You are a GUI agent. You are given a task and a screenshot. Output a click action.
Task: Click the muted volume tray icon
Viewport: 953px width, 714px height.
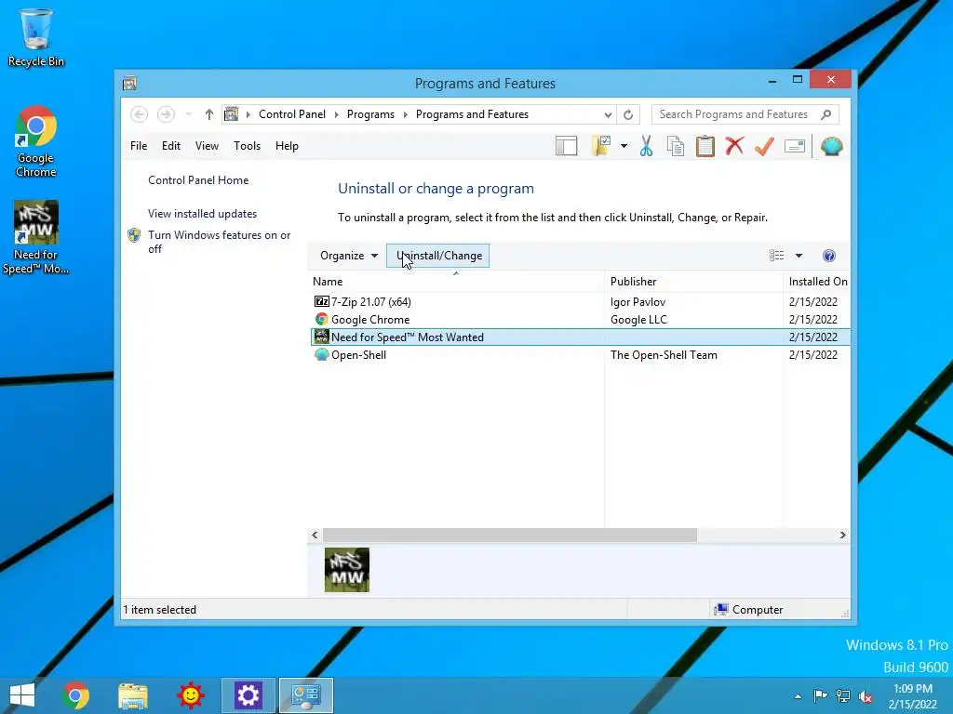point(866,695)
